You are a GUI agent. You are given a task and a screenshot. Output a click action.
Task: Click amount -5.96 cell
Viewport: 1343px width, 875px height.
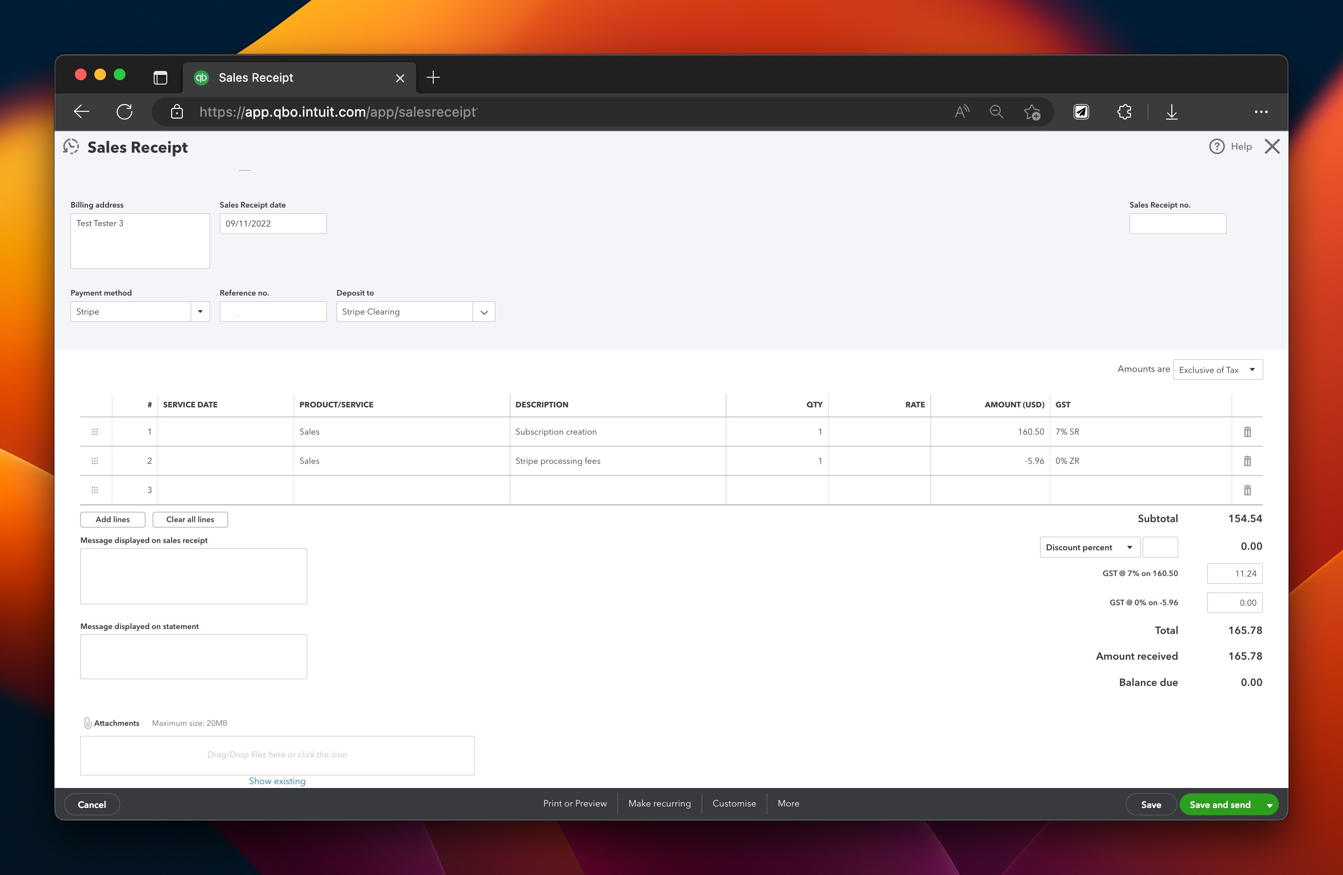pos(990,461)
